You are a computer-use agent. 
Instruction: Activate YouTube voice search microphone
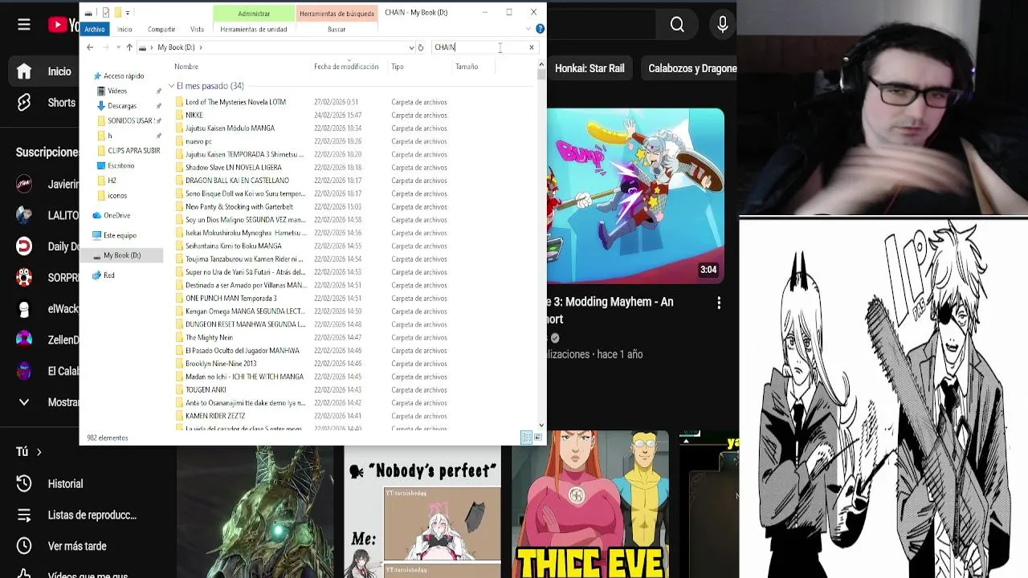723,25
